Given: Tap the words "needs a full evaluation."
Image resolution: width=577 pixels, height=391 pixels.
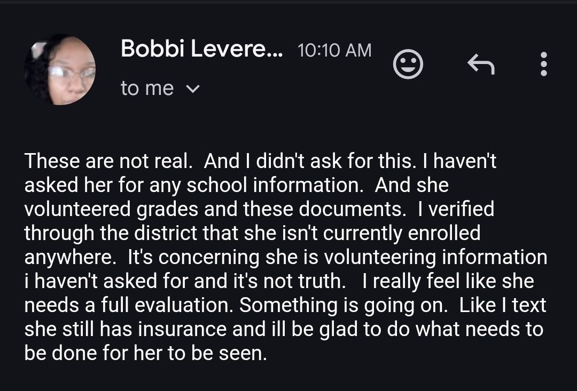Looking at the screenshot, I should (129, 305).
